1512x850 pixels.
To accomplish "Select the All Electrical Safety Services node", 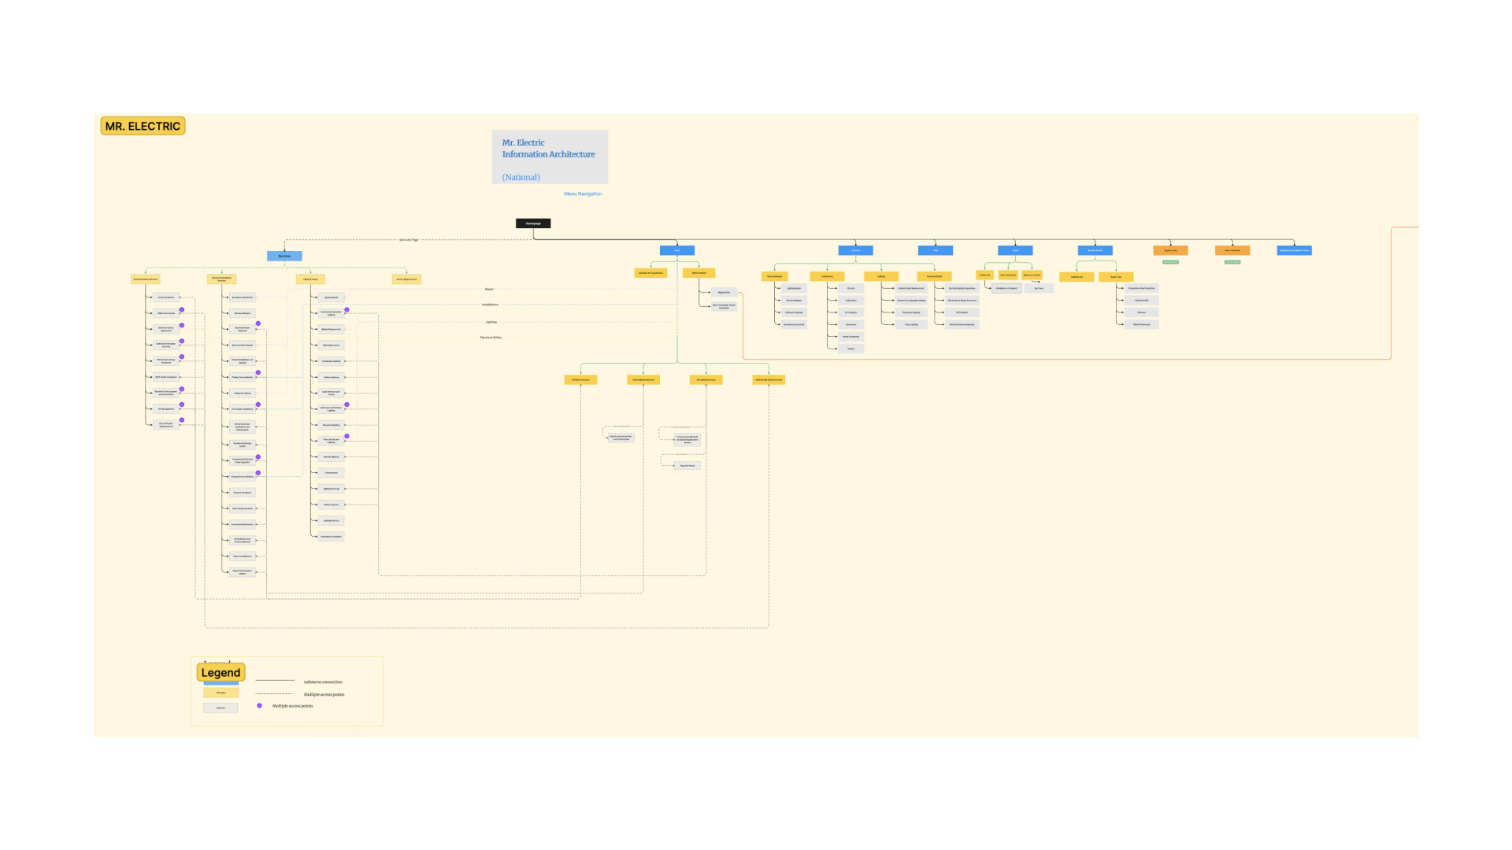I will coord(769,379).
